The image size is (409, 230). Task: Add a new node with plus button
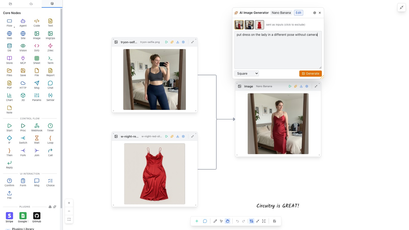coord(197,221)
